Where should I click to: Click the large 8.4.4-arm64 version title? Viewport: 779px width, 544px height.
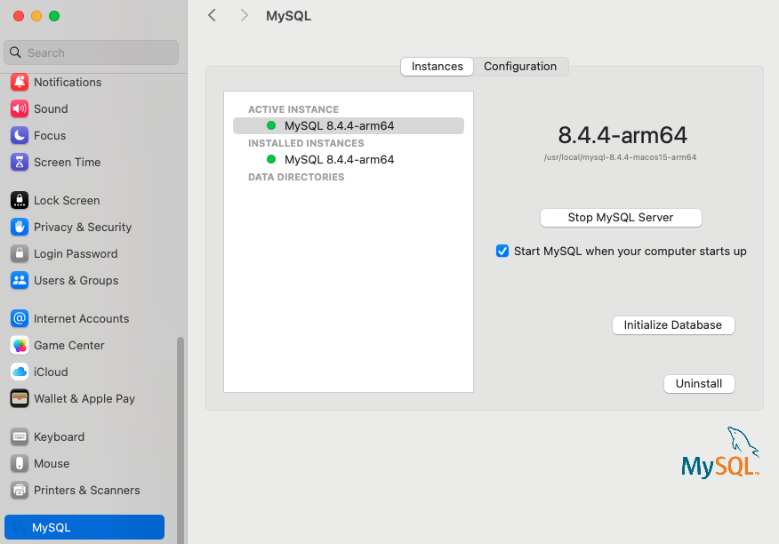click(x=622, y=135)
